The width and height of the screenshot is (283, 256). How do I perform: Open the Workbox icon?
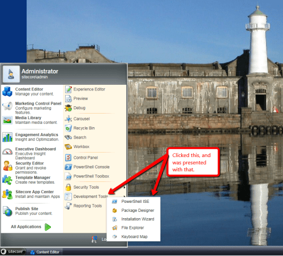(68, 146)
